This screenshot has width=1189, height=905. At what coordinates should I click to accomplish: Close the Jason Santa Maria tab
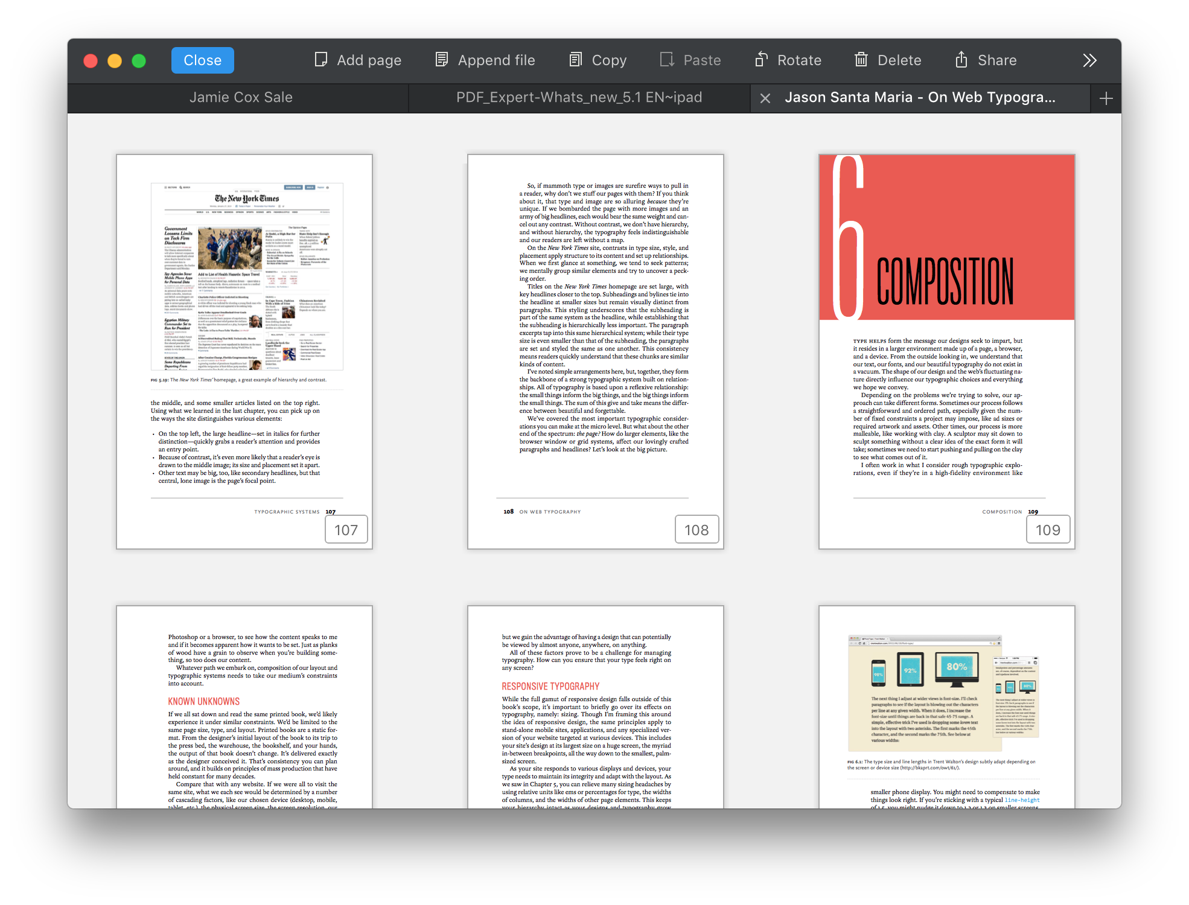pos(765,98)
